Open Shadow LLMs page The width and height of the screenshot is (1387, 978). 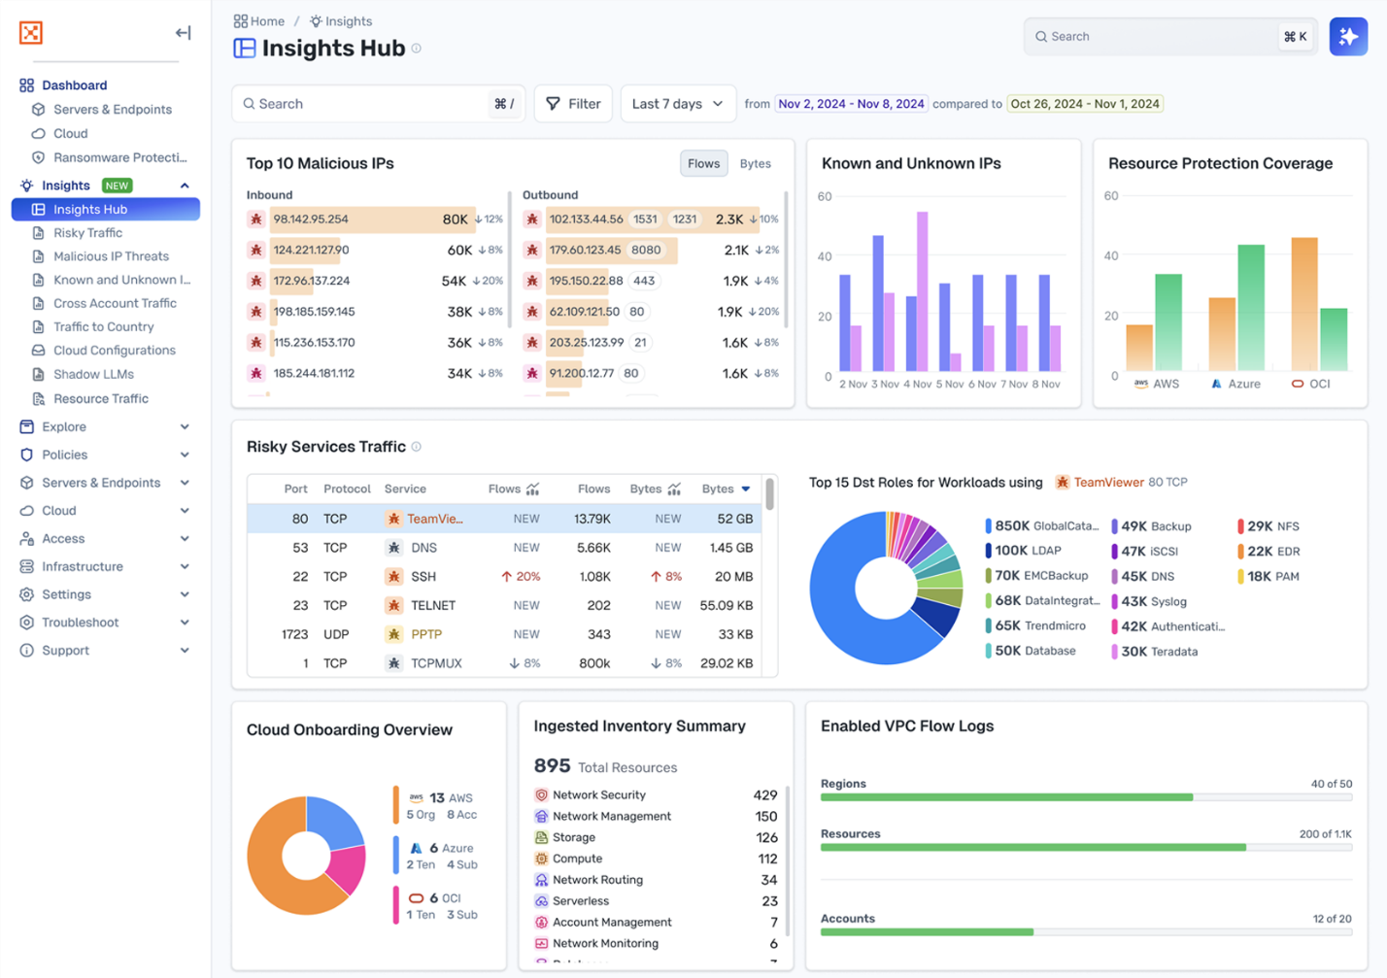[x=93, y=374]
